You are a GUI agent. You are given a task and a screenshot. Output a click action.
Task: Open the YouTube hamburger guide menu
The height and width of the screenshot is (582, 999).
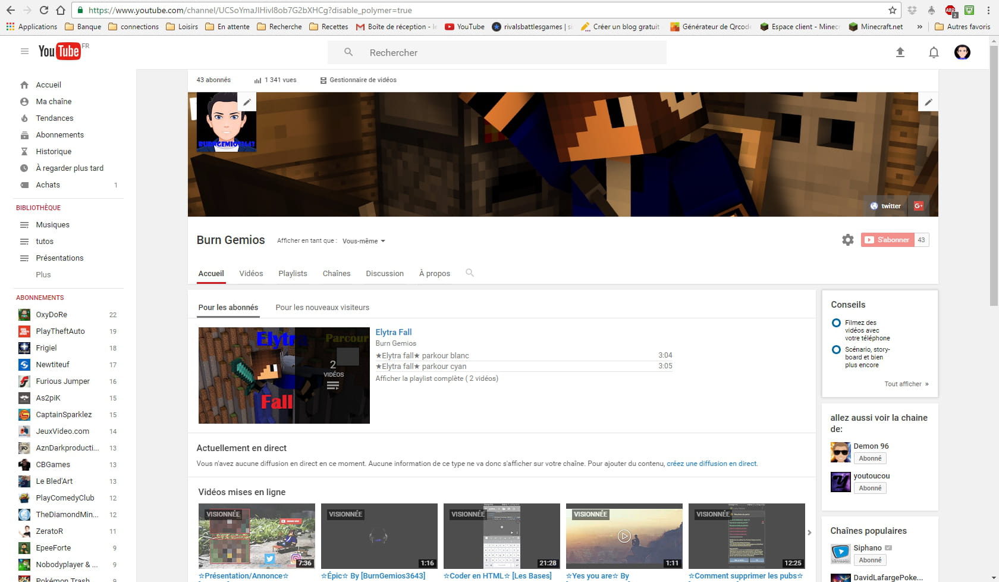coord(24,52)
